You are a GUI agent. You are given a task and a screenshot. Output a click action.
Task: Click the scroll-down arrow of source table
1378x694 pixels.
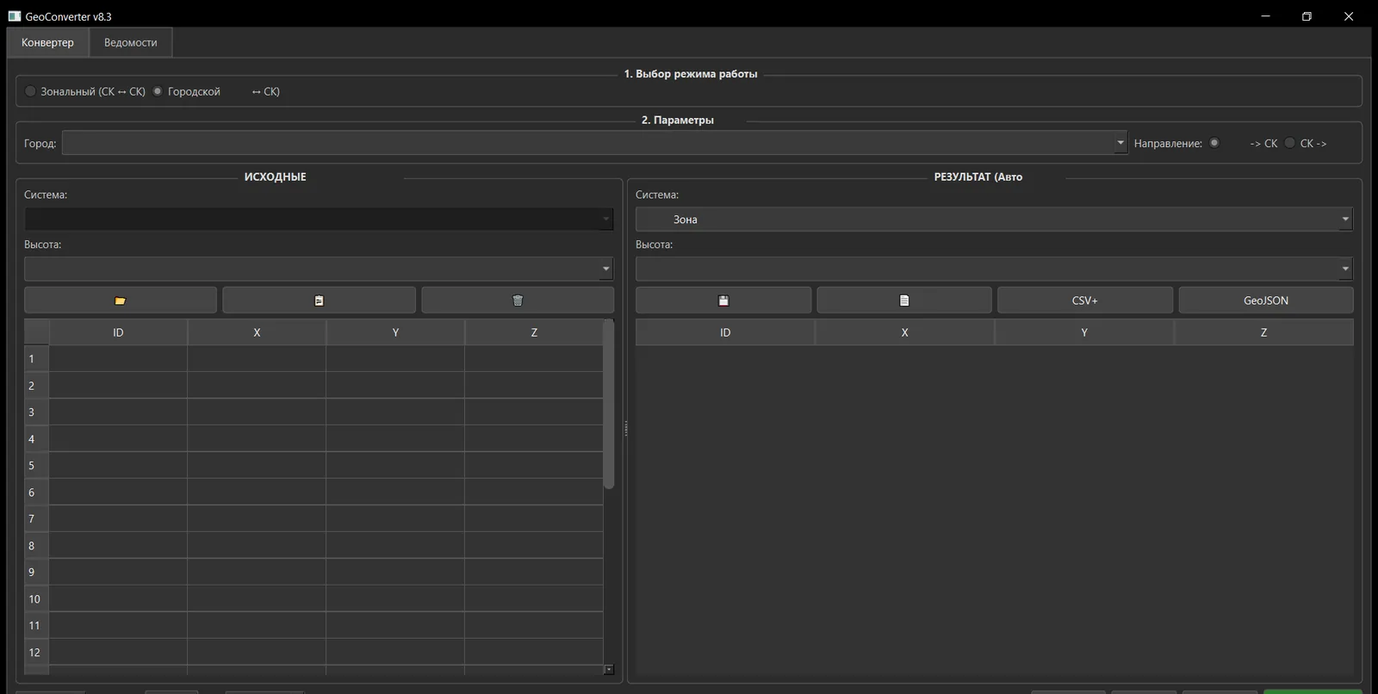point(609,669)
